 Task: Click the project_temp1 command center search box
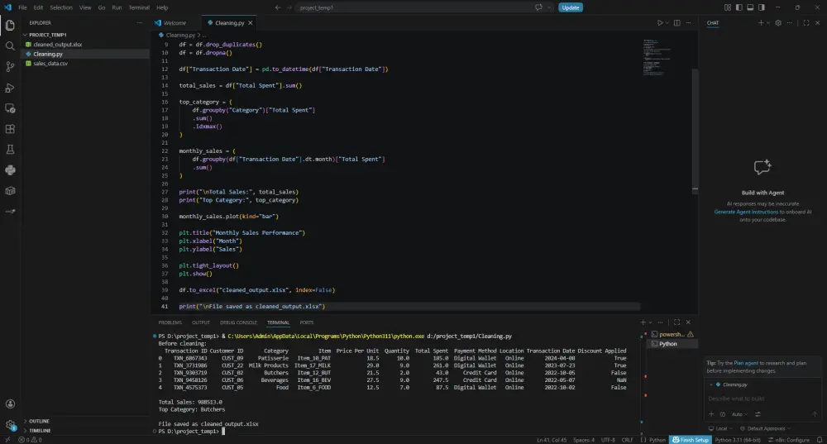414,7
